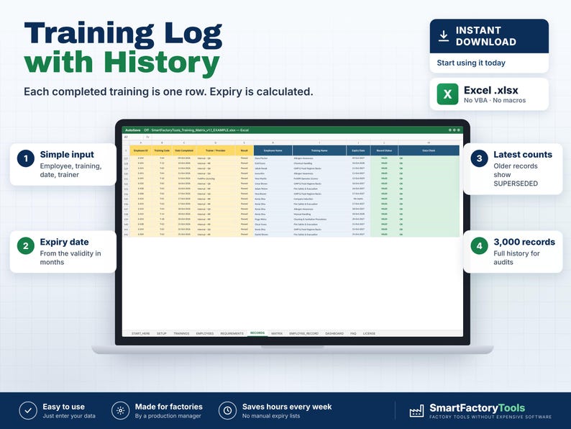
Task: Open the MATRIX sheet tab
Action: pos(277,333)
